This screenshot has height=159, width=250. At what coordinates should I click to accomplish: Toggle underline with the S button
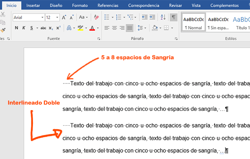coord(32,28)
